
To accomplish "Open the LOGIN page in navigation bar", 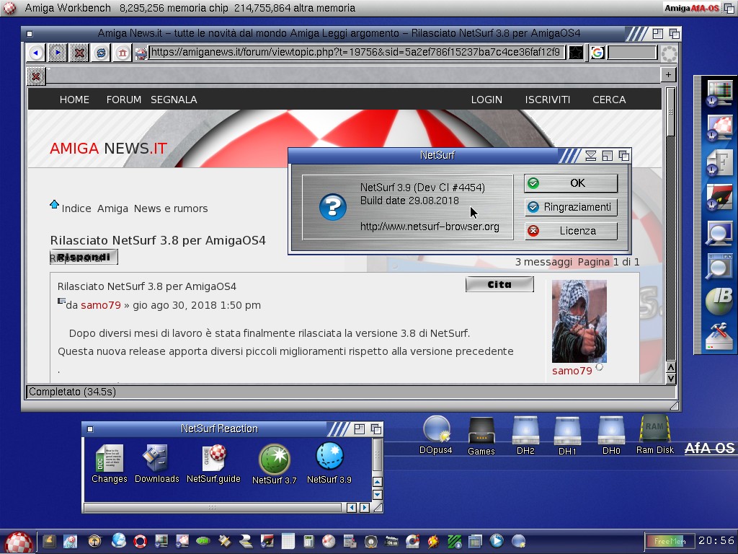I will point(486,100).
